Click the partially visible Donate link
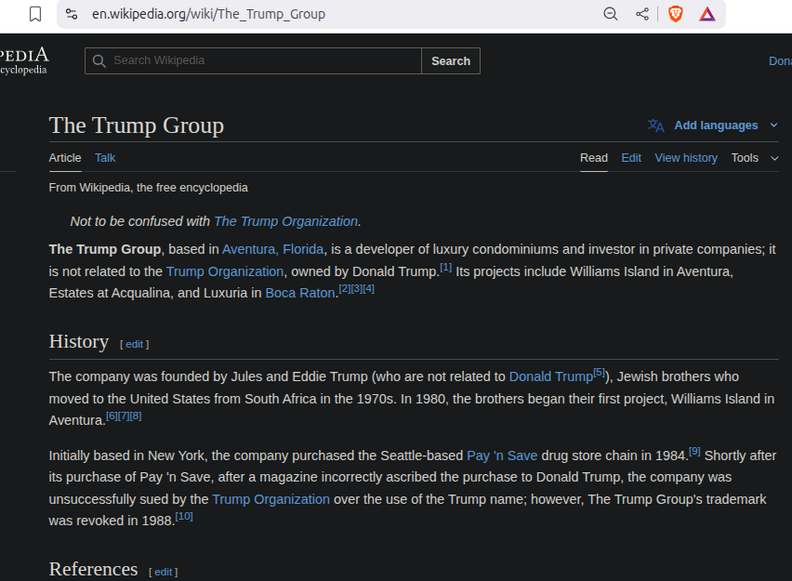This screenshot has height=581, width=792. click(x=781, y=61)
